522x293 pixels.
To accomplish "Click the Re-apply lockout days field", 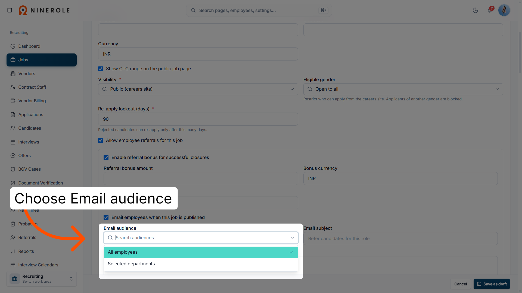I will tap(198, 119).
